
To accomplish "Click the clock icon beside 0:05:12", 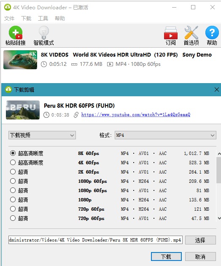I will tap(44, 64).
